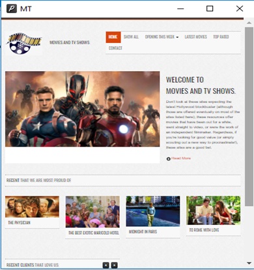Open the Show All menu item
The image size is (254, 270).
pos(131,37)
